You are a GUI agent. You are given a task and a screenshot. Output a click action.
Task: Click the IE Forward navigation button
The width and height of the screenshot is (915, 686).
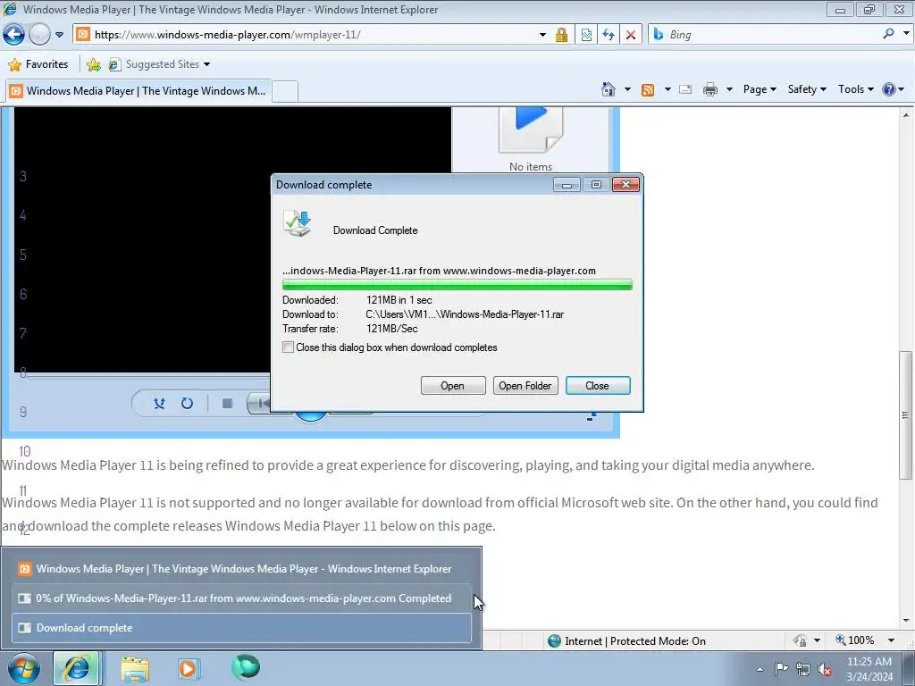pyautogui.click(x=39, y=35)
